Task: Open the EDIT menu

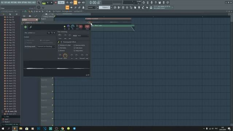Action: point(5,3)
